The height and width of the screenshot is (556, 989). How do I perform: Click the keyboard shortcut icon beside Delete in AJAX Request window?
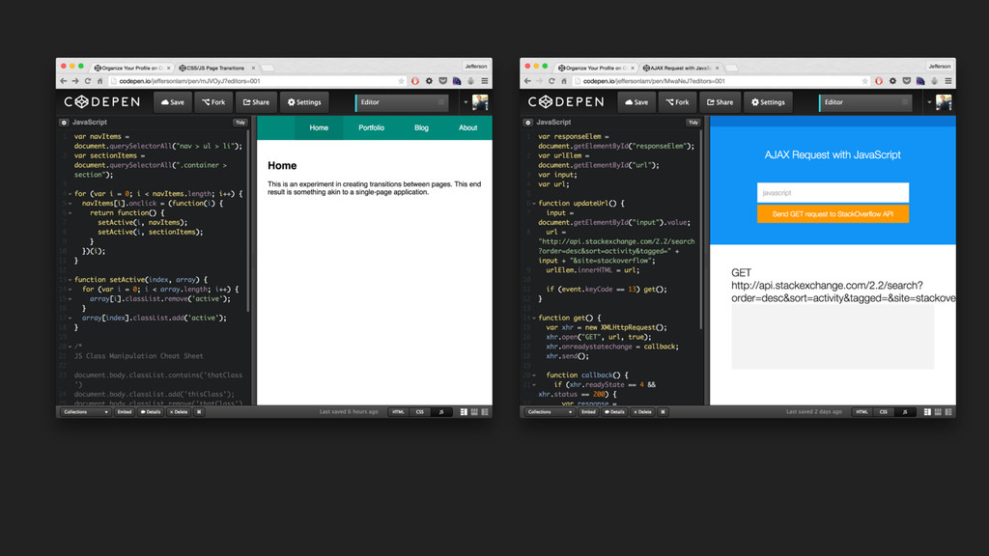(x=663, y=411)
